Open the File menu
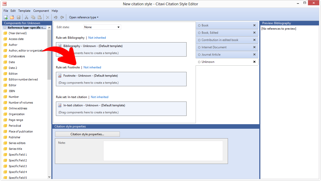This screenshot has height=181, width=321. [x=6, y=11]
